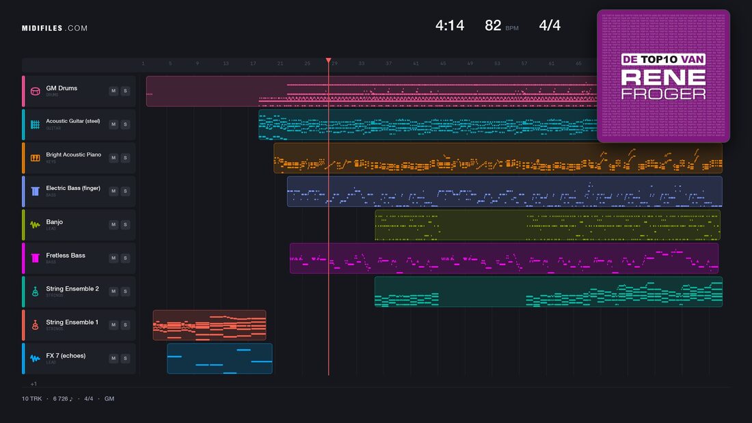752x423 pixels.
Task: Select the Electric Bass (finger) track name
Action: 73,188
